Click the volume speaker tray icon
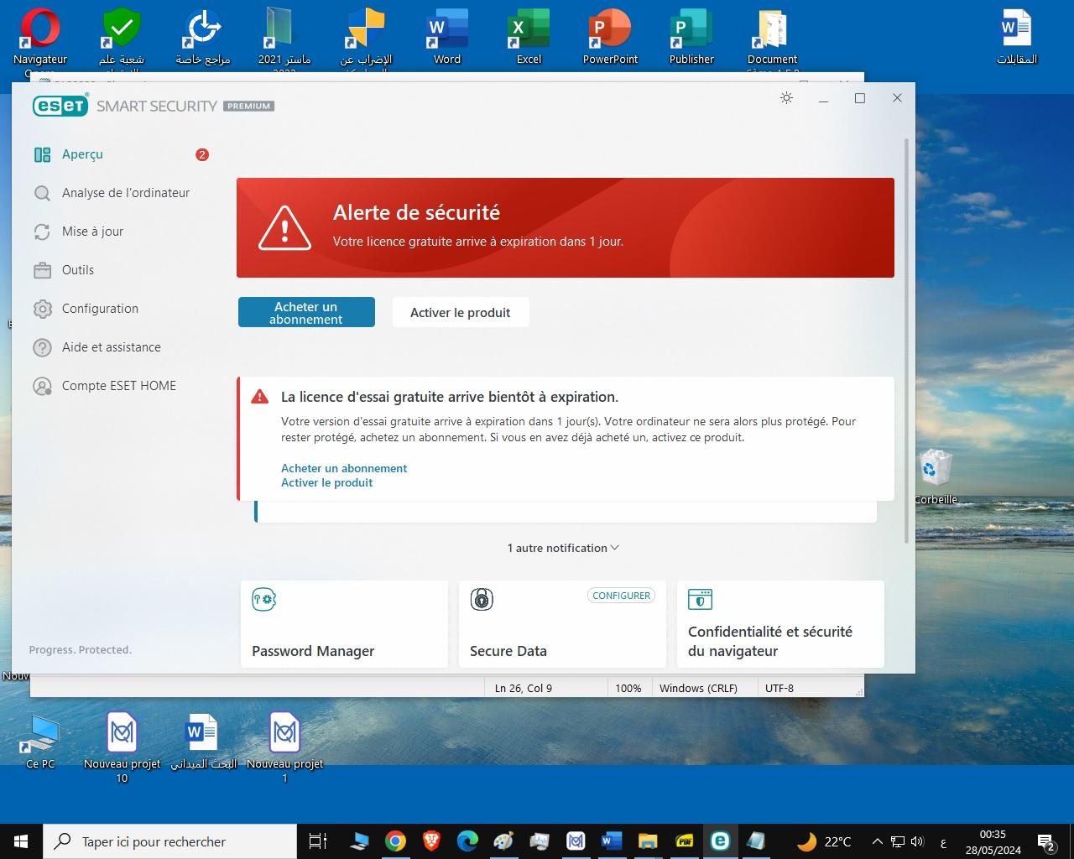1074x859 pixels. pyautogui.click(x=916, y=841)
